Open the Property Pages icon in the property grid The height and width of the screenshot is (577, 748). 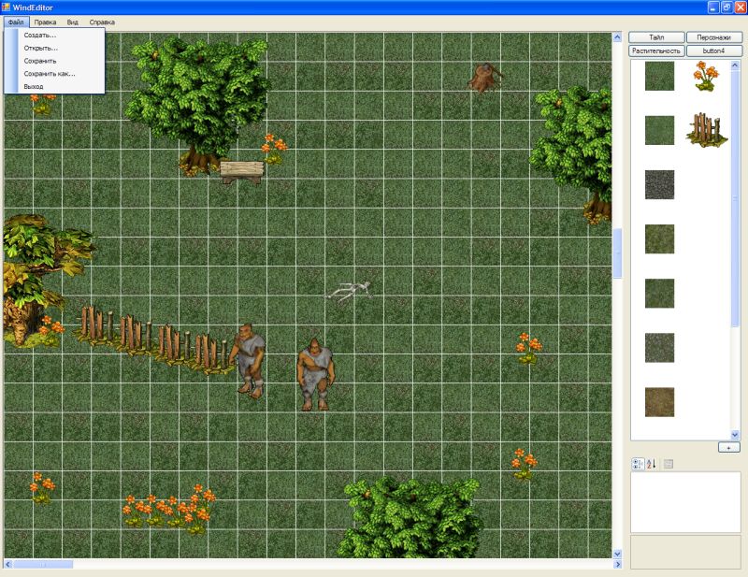tap(669, 464)
